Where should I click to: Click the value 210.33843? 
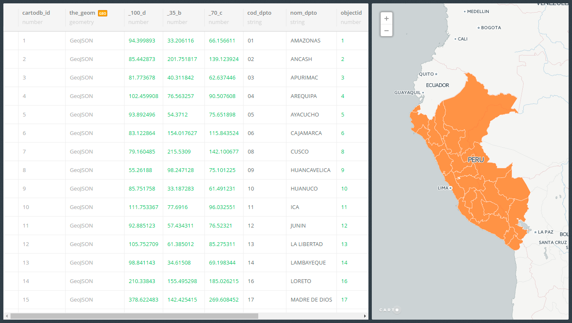point(142,281)
